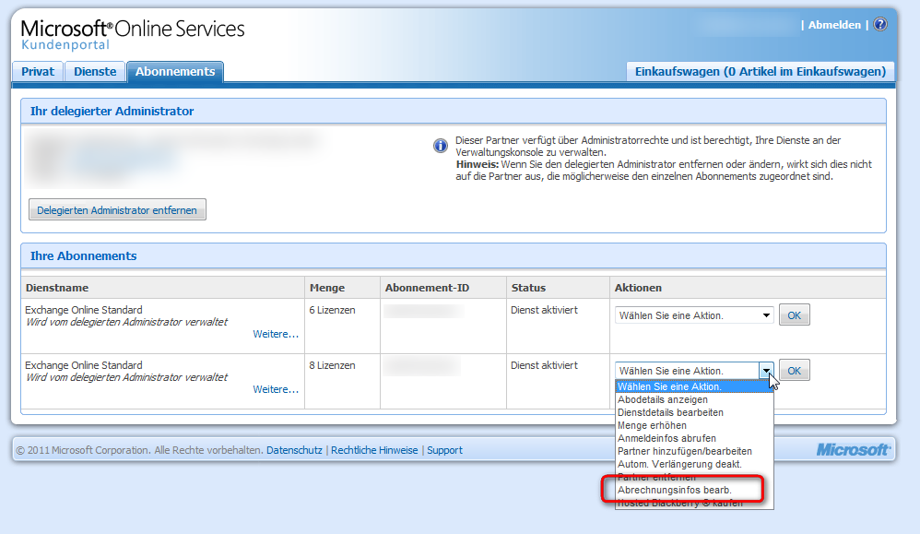
Task: Click OK for the 6 Lizenzen subscription
Action: (x=794, y=315)
